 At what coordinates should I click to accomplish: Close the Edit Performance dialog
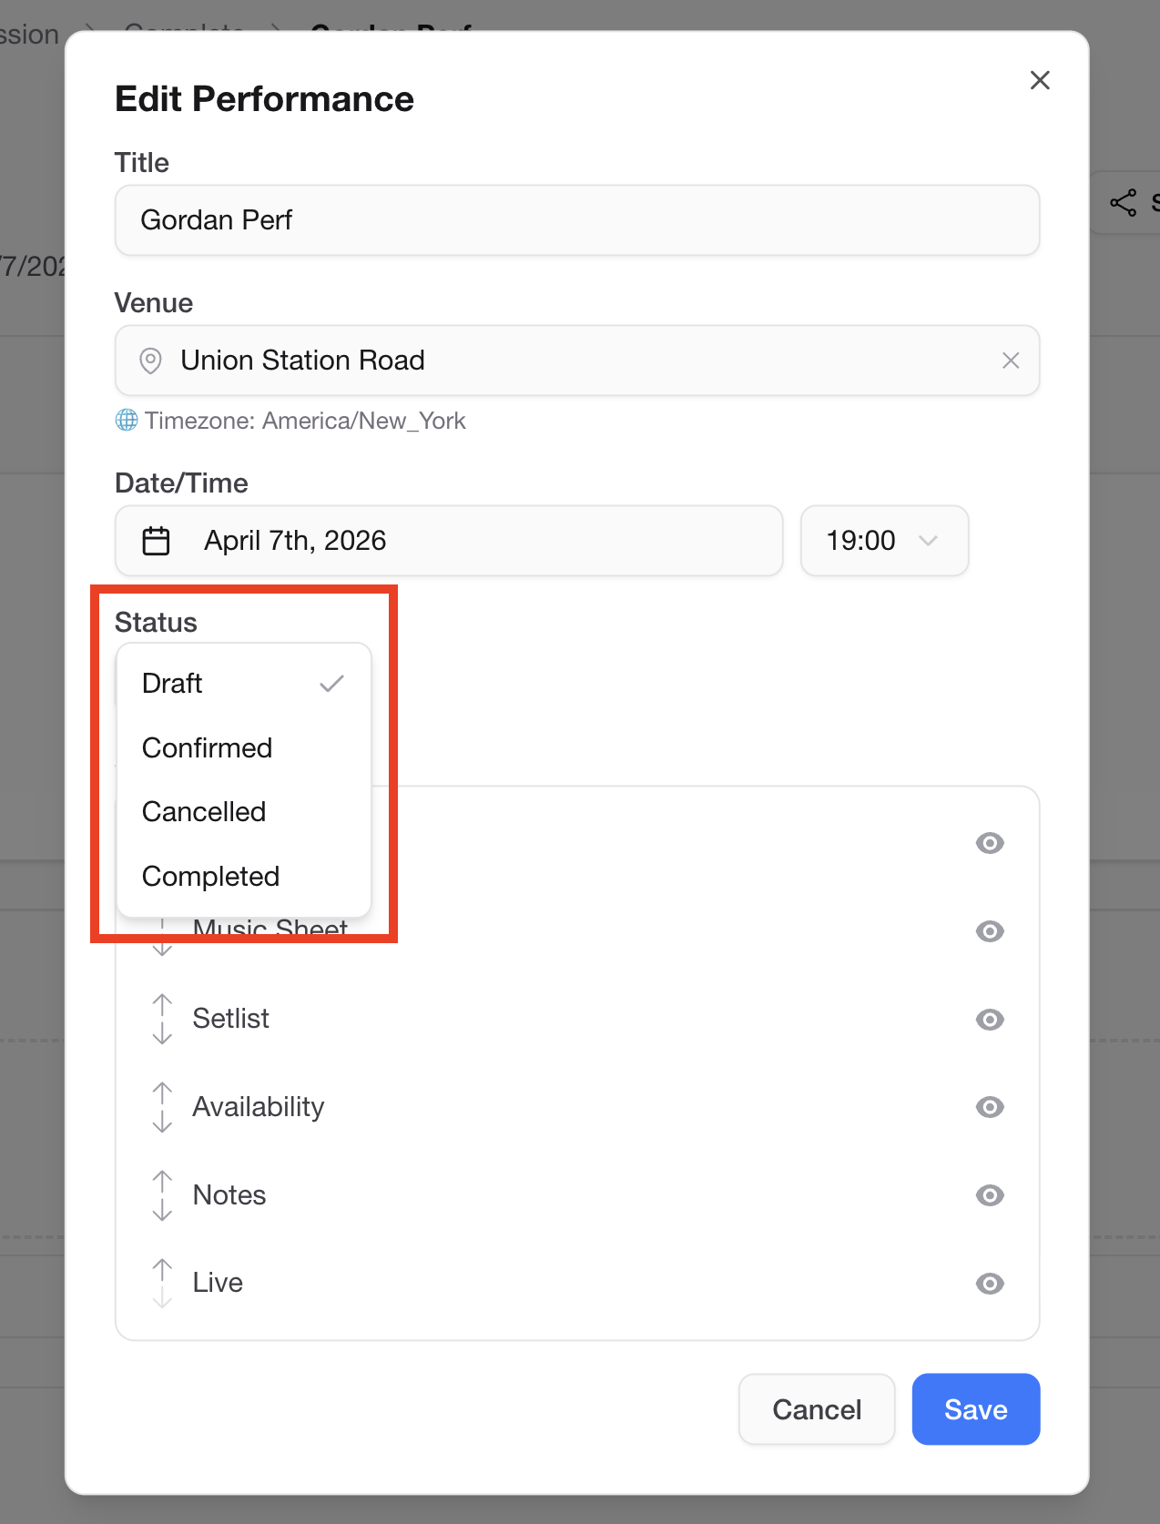point(1040,80)
